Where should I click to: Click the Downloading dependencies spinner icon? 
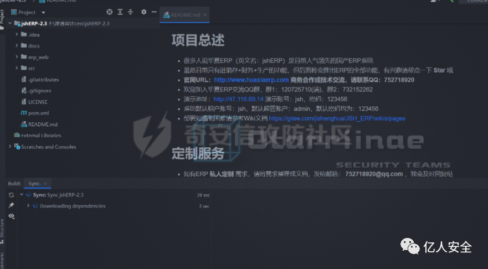tap(35, 206)
